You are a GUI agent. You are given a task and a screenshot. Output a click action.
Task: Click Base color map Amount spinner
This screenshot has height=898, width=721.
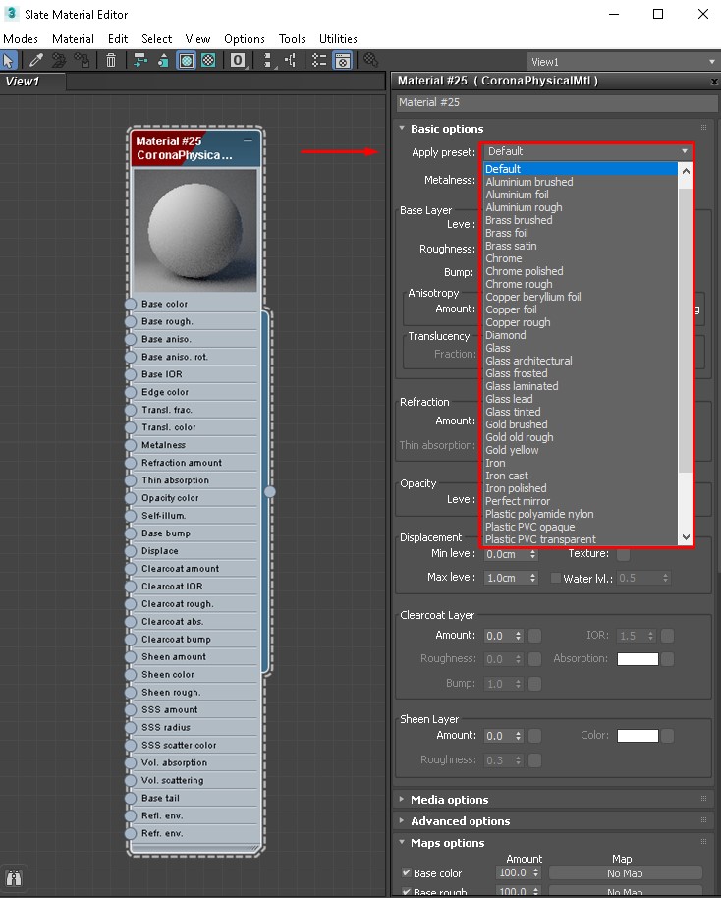(x=536, y=872)
